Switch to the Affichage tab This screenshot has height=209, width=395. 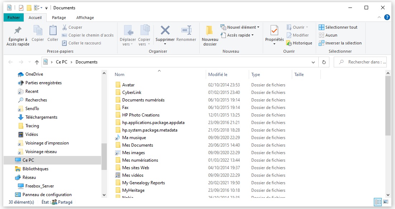tap(85, 17)
